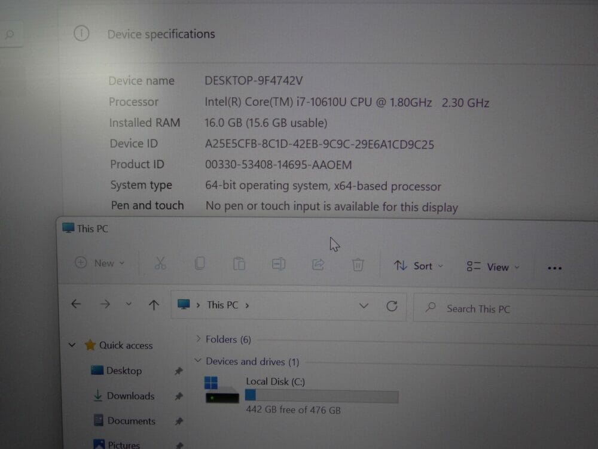Click the info icon beside Device specifications
Viewport: 598px width, 449px height.
(81, 34)
